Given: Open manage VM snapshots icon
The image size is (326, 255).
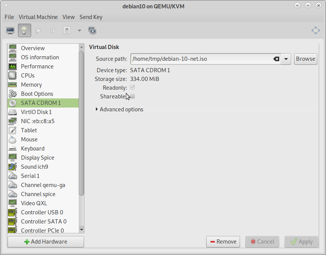Looking at the screenshot, I should 92,30.
